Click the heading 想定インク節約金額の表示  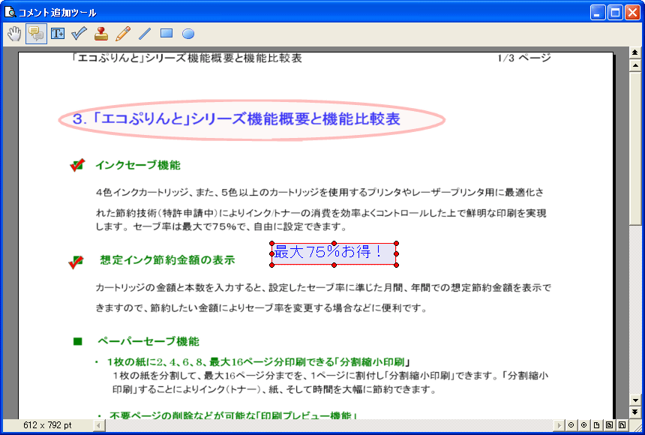point(167,260)
